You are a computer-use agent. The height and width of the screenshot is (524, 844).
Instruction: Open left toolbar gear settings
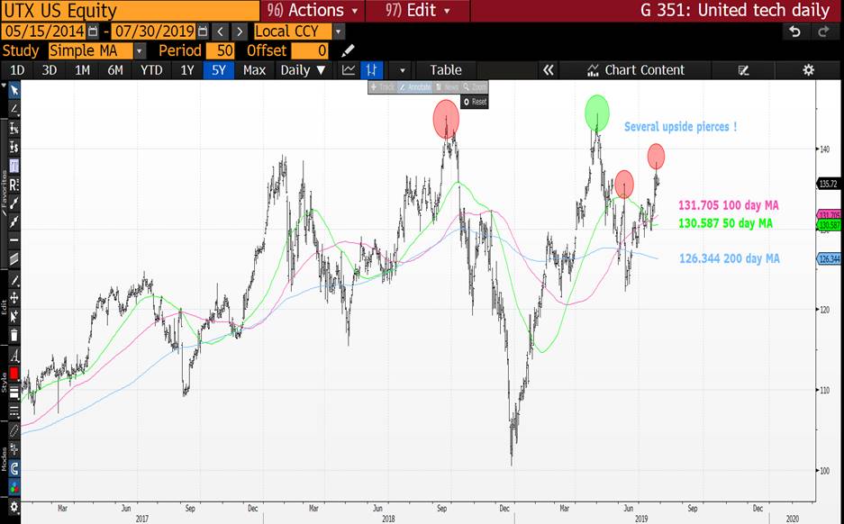click(x=14, y=507)
